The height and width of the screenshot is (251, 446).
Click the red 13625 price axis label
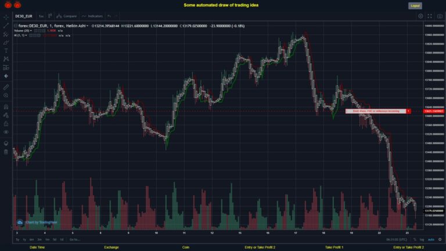(x=434, y=112)
